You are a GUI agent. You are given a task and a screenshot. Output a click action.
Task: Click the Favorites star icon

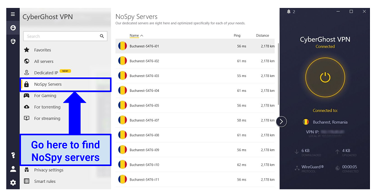[x=27, y=50]
